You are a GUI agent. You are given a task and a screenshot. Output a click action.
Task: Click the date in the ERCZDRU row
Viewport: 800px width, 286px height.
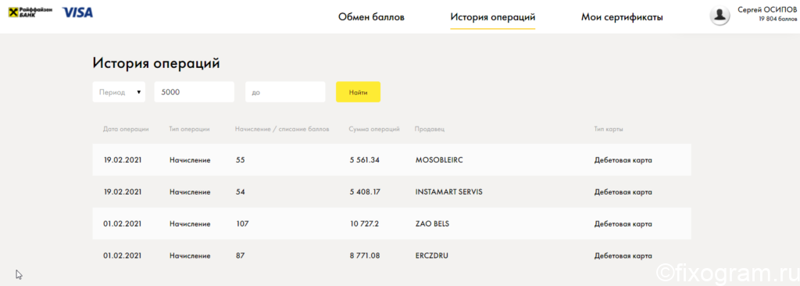[x=123, y=256]
